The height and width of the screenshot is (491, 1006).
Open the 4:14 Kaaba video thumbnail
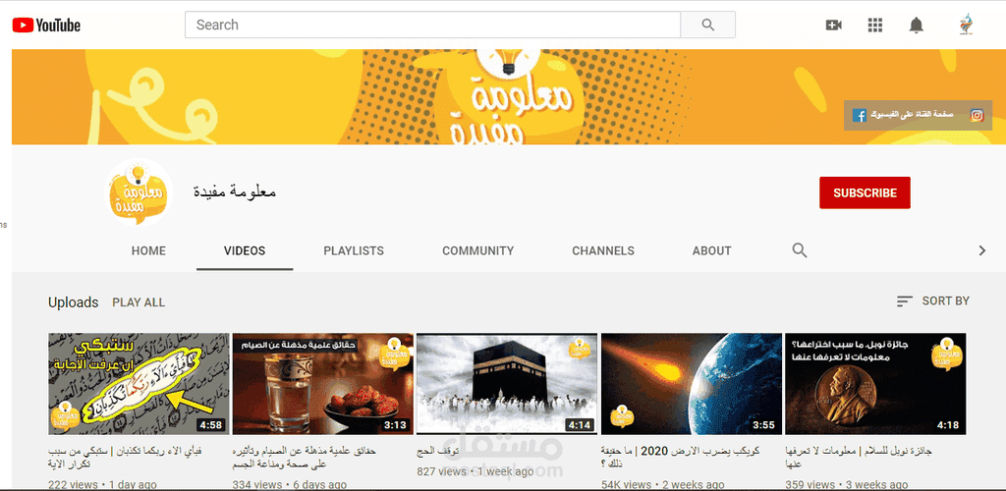[x=507, y=383]
